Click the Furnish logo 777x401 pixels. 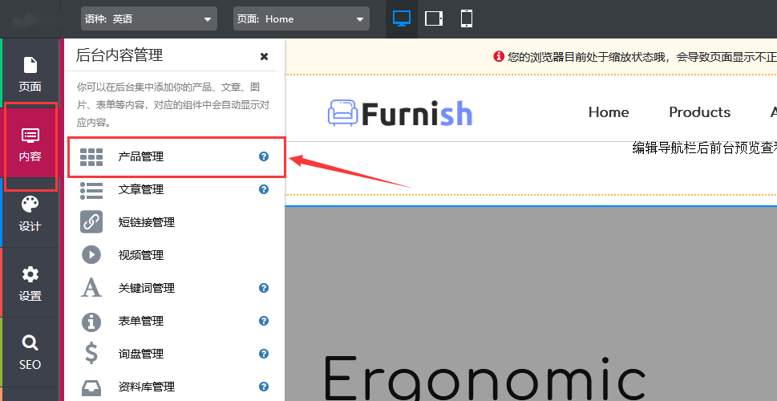(400, 113)
